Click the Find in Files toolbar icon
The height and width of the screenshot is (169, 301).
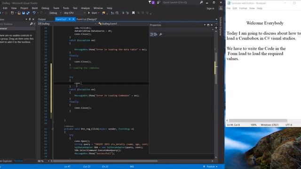point(103,13)
